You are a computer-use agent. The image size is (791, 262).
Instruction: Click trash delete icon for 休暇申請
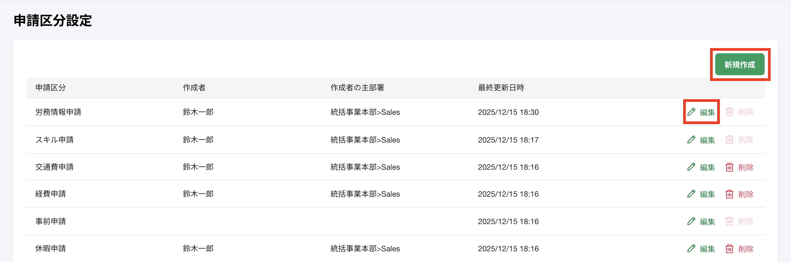729,249
